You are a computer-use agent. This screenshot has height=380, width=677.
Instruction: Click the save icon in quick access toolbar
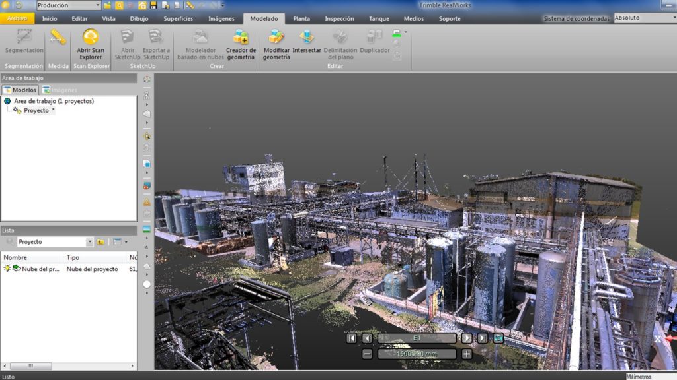click(x=153, y=5)
